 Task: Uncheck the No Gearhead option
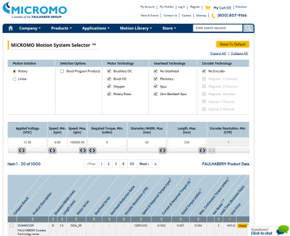point(155,71)
